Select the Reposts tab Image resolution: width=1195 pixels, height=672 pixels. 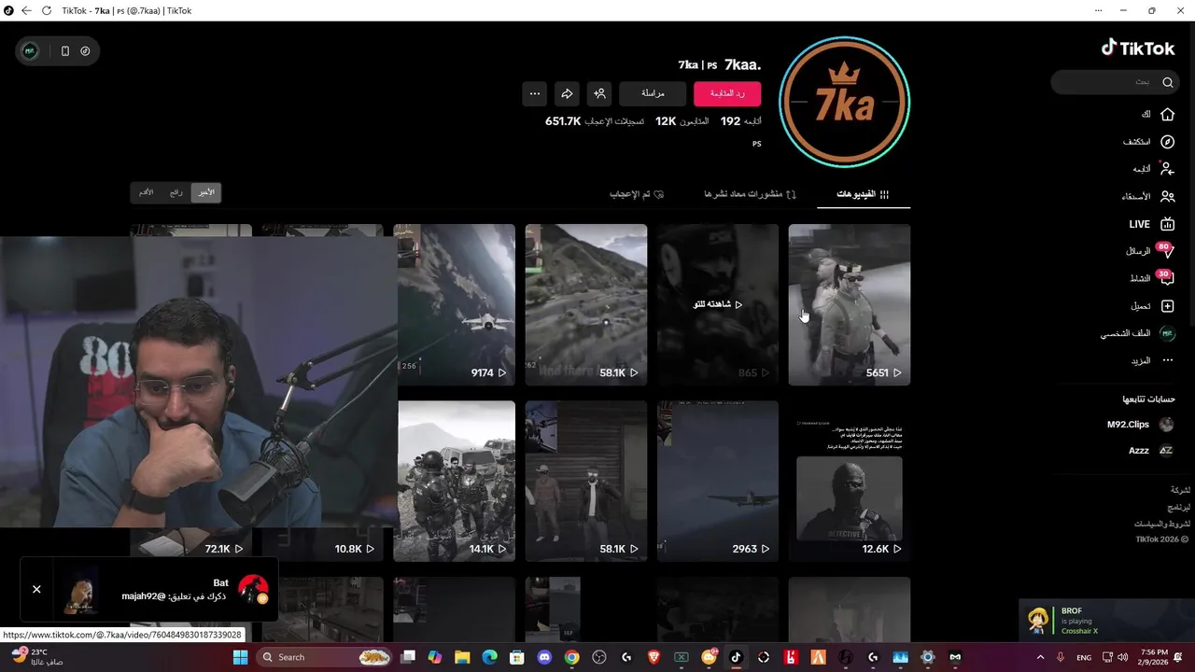[x=751, y=194]
